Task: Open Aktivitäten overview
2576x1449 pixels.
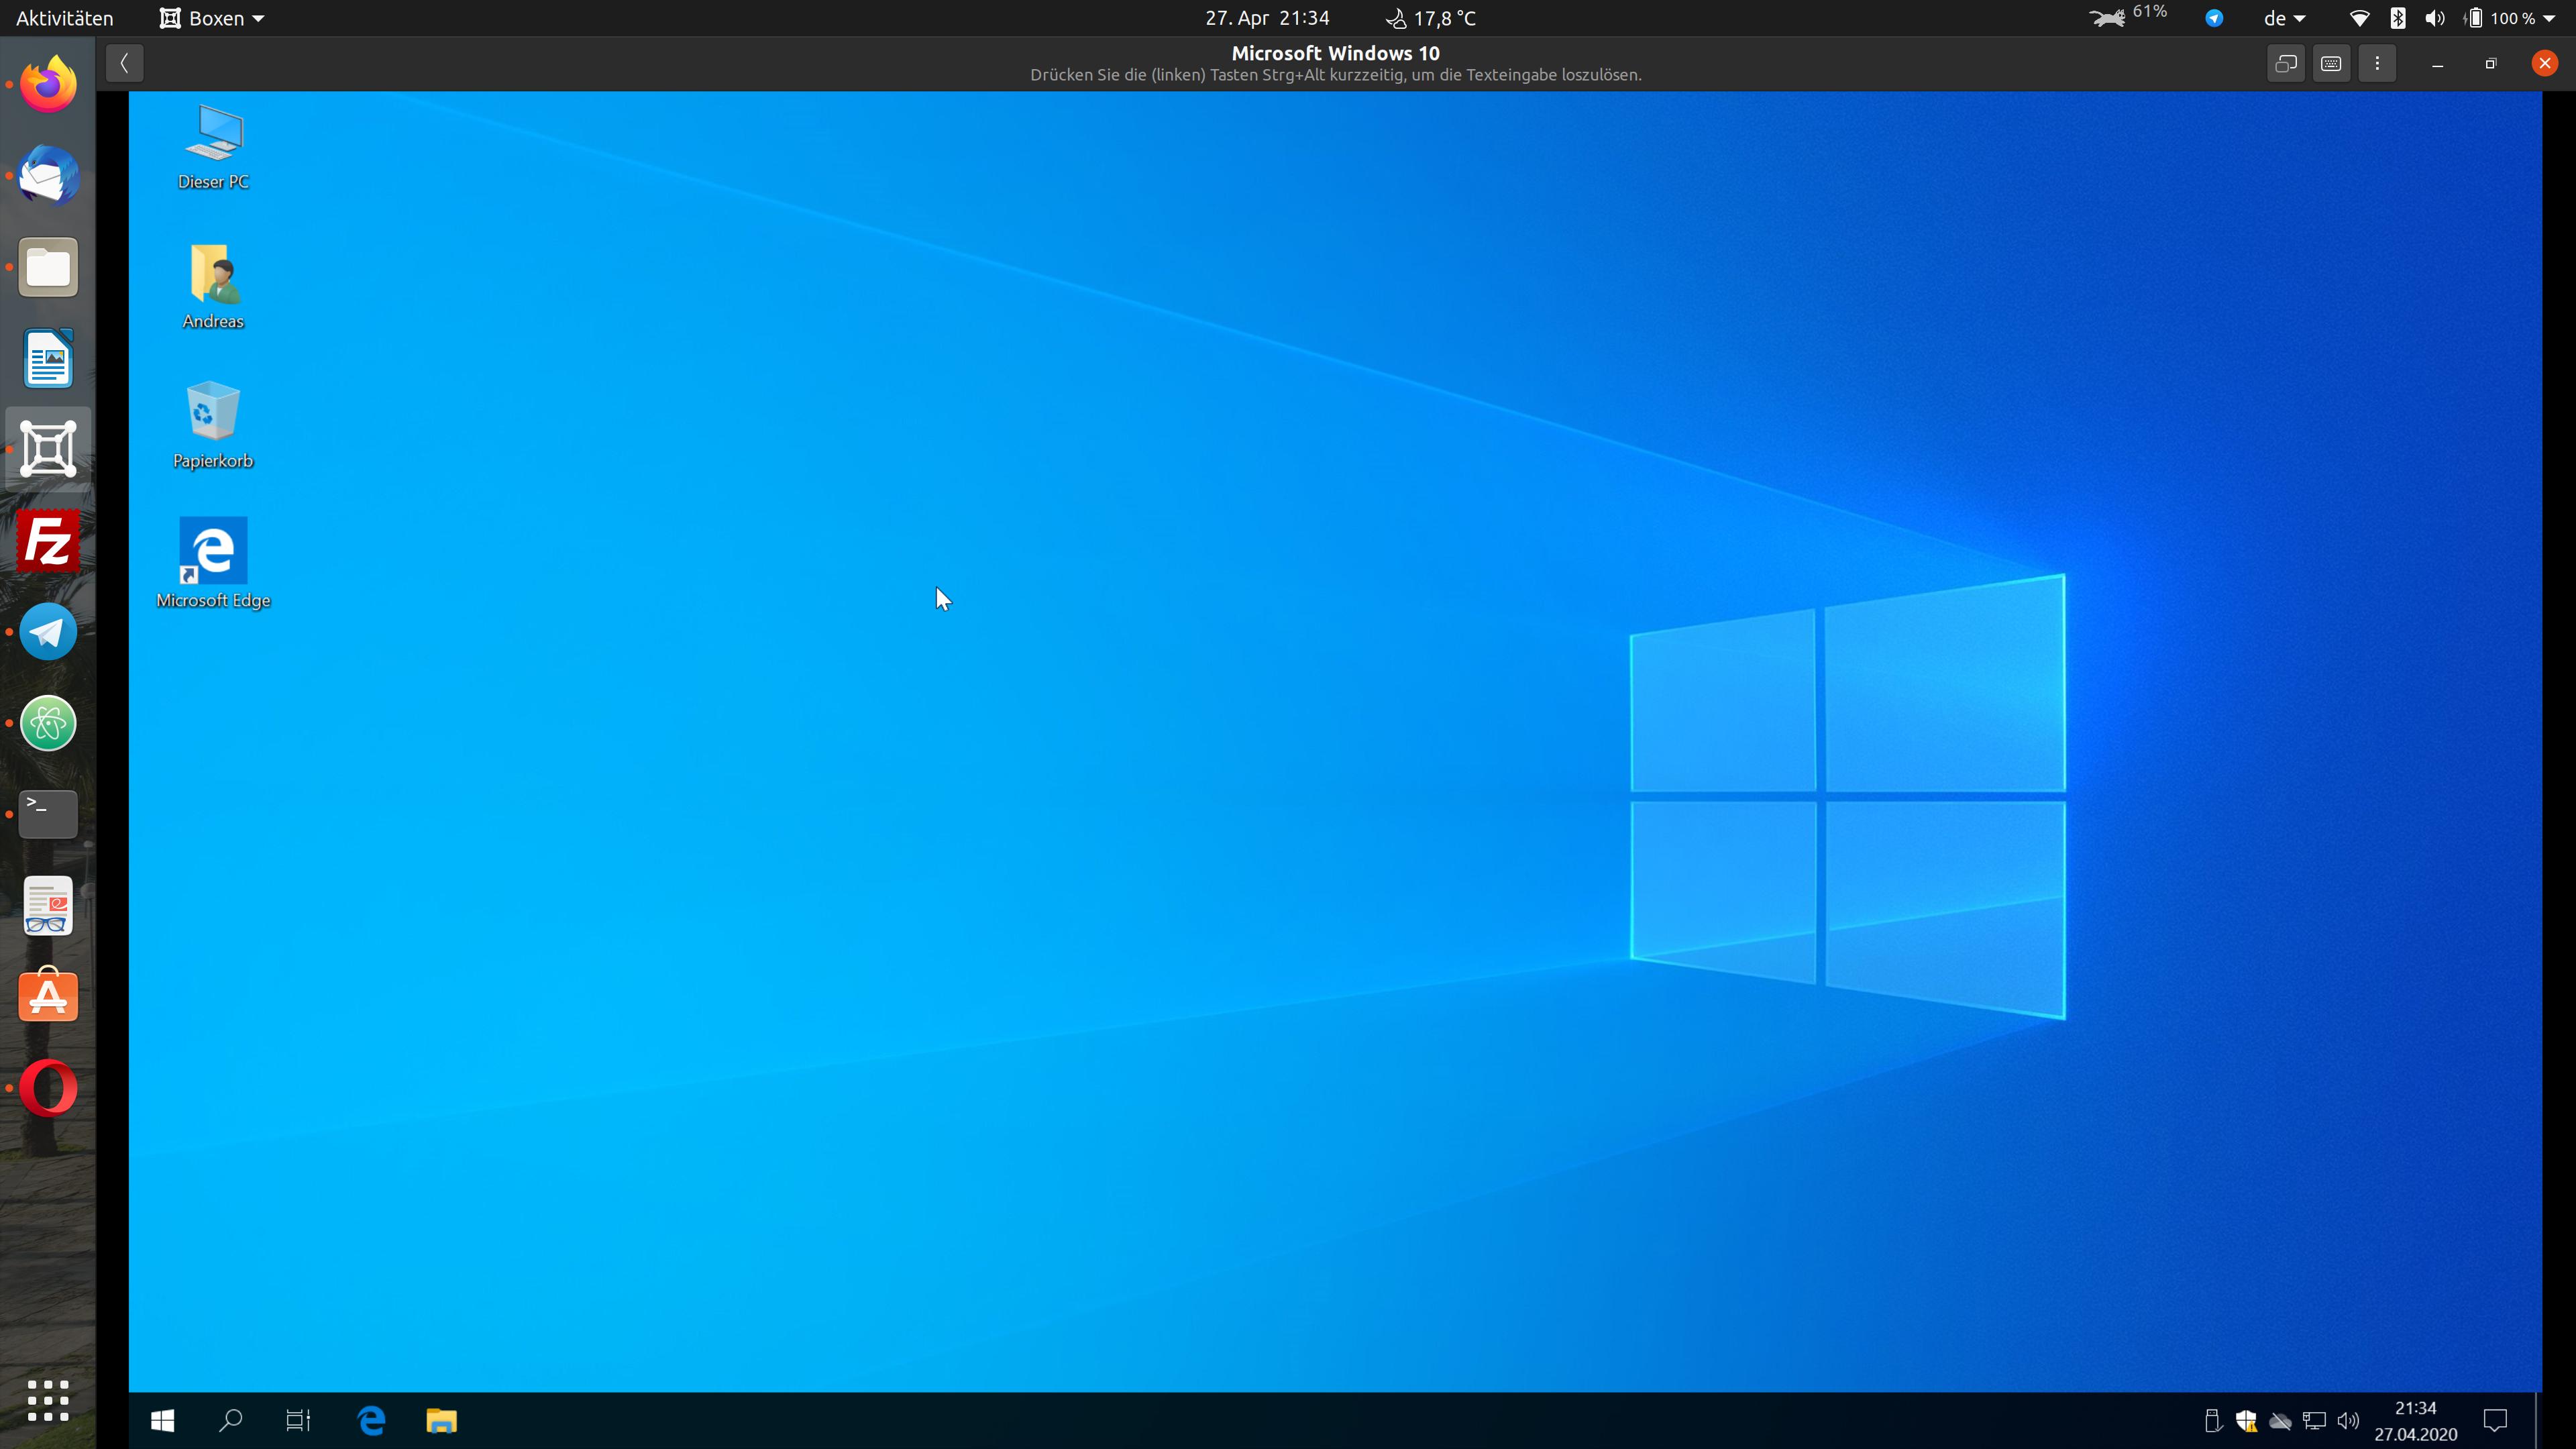Action: (65, 18)
